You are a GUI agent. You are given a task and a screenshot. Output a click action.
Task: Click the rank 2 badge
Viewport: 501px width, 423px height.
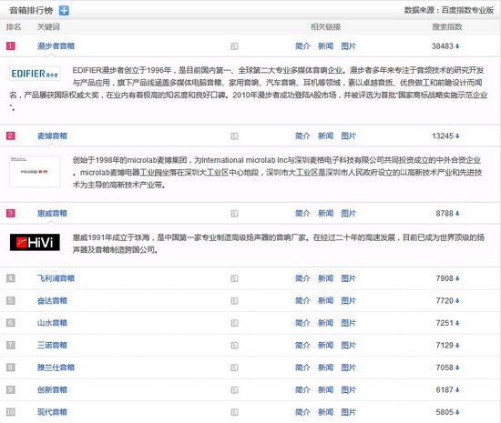tap(11, 136)
